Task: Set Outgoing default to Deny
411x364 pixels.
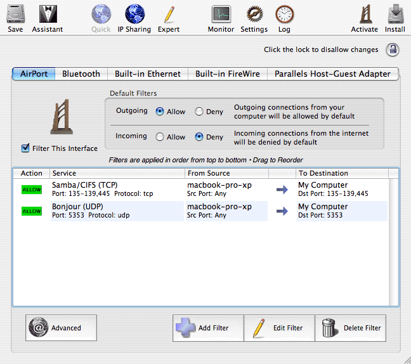Action: (x=199, y=112)
